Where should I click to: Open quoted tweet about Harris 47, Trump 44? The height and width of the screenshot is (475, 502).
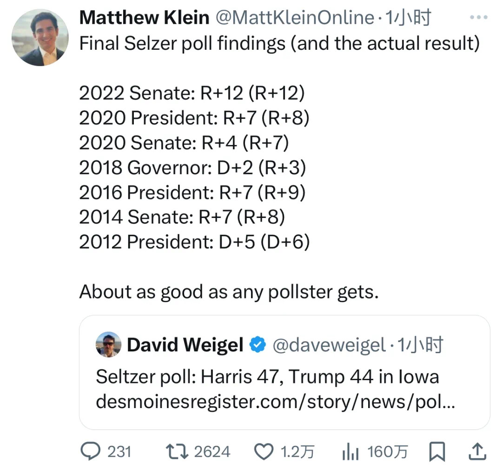284,372
